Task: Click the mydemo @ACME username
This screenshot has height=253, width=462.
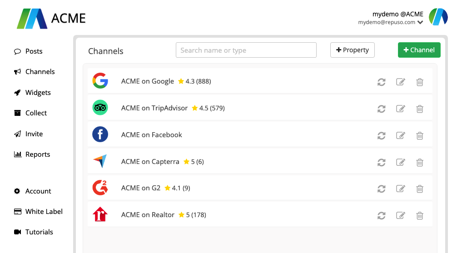Action: 398,14
